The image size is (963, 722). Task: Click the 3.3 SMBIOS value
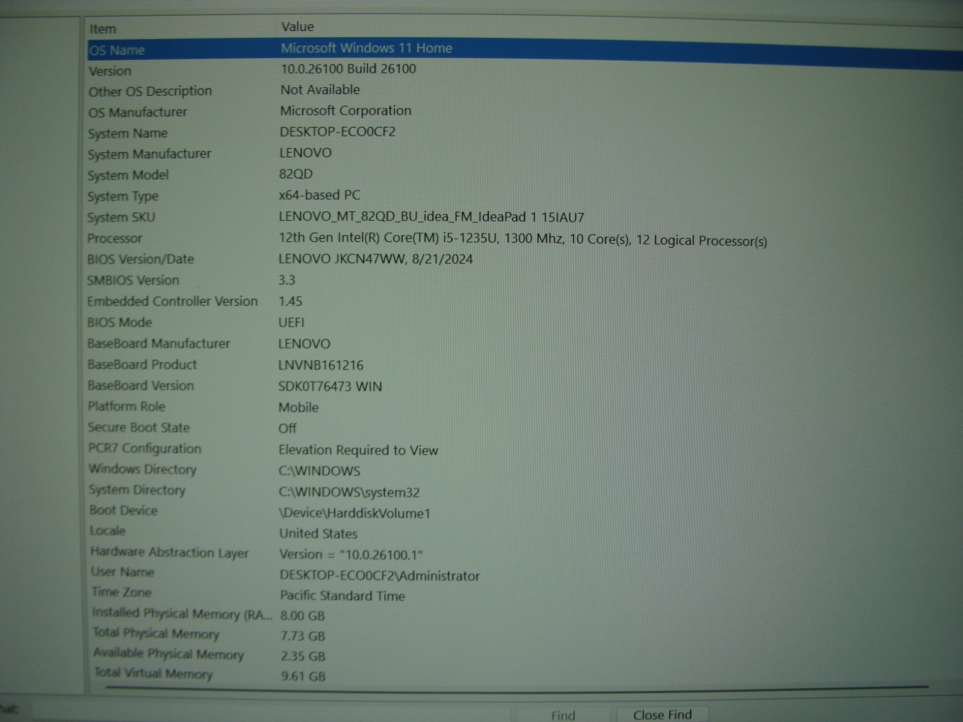[287, 280]
